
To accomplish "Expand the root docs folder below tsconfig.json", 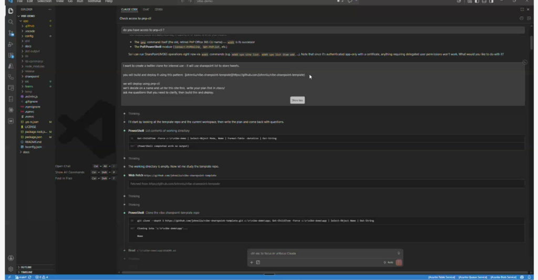I will tap(26, 152).
